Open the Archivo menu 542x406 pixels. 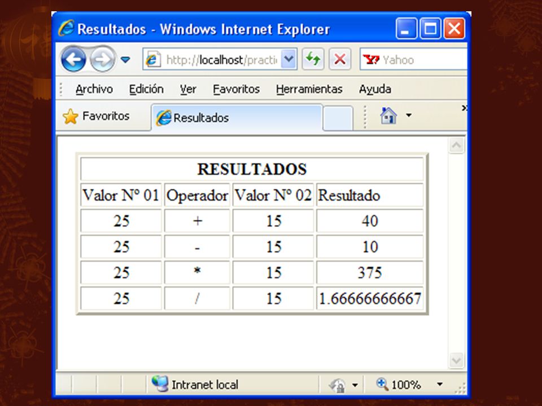click(x=94, y=89)
